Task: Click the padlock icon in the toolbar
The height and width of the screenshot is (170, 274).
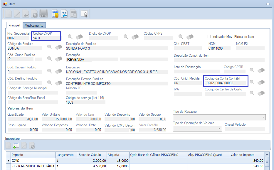Action: pos(84,14)
